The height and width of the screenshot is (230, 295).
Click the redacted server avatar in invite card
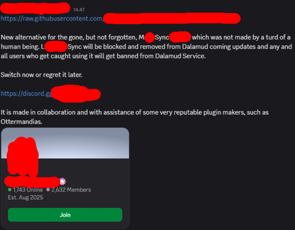pos(22,157)
